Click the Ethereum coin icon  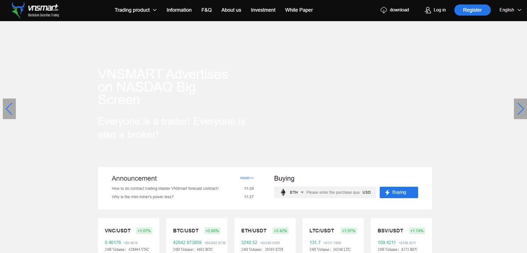(283, 192)
